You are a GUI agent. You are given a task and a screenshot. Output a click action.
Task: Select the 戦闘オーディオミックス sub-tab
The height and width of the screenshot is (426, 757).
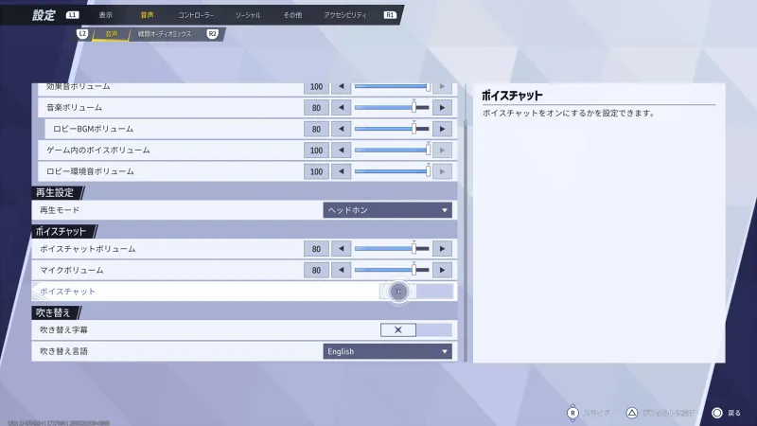coord(164,34)
